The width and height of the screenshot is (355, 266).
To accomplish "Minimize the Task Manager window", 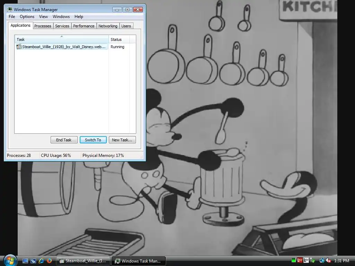I will (117, 9).
